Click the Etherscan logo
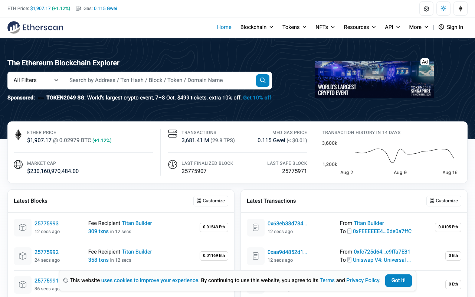 pyautogui.click(x=35, y=27)
